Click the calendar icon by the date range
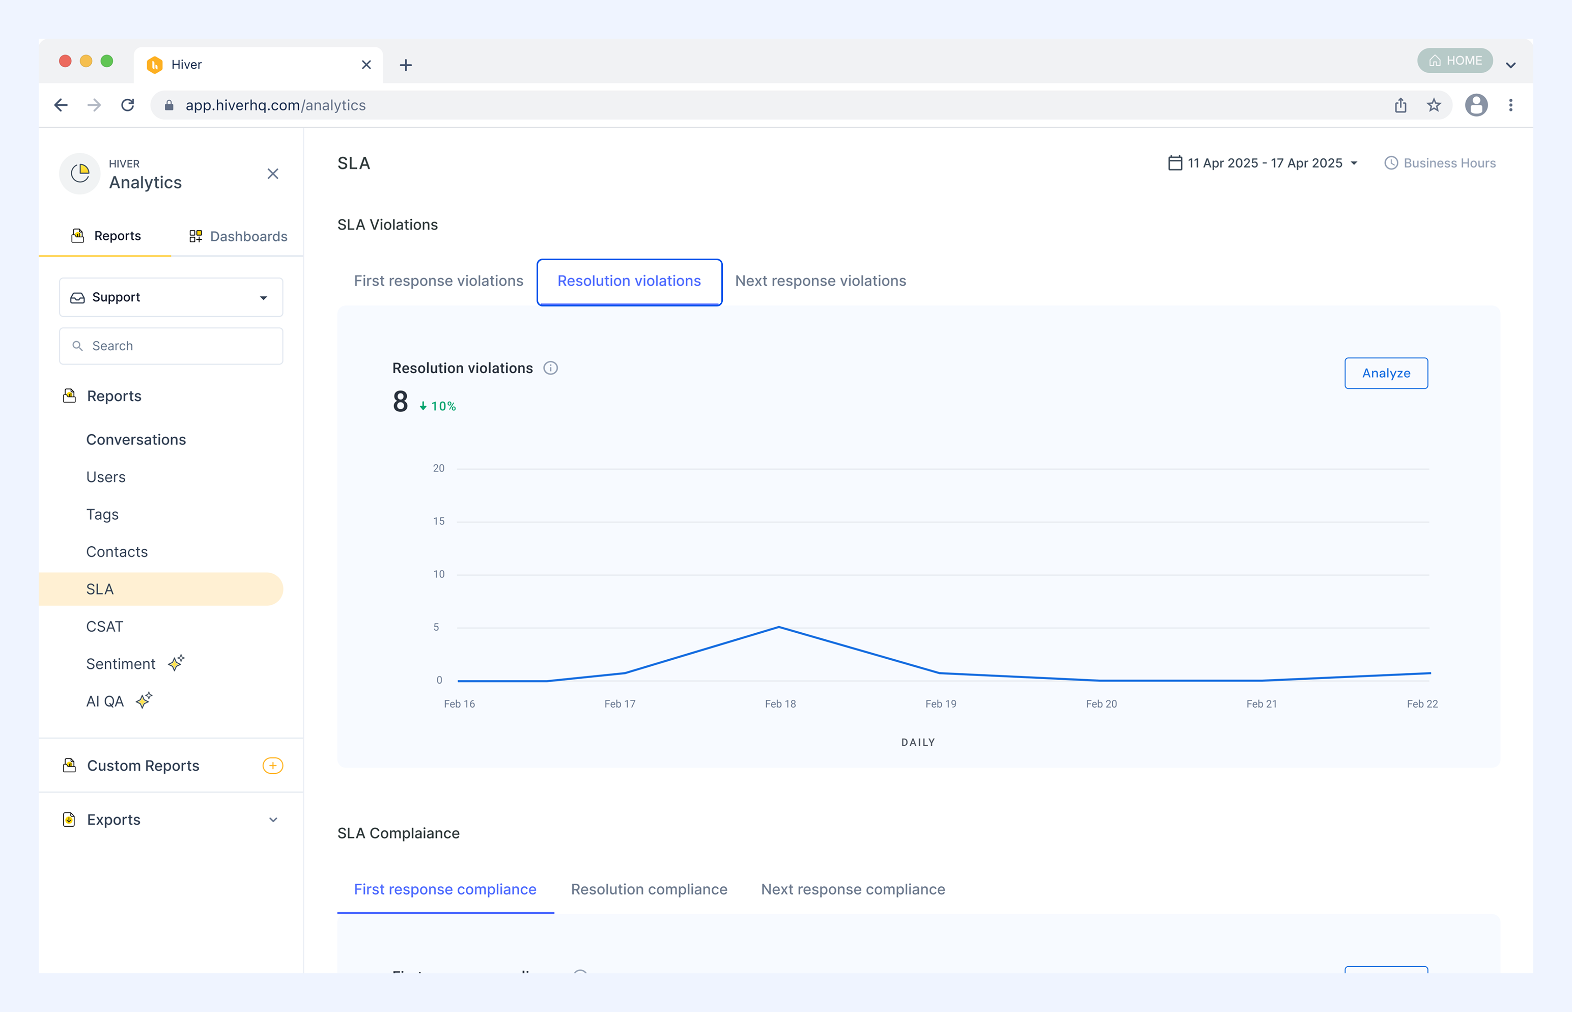 (x=1175, y=163)
